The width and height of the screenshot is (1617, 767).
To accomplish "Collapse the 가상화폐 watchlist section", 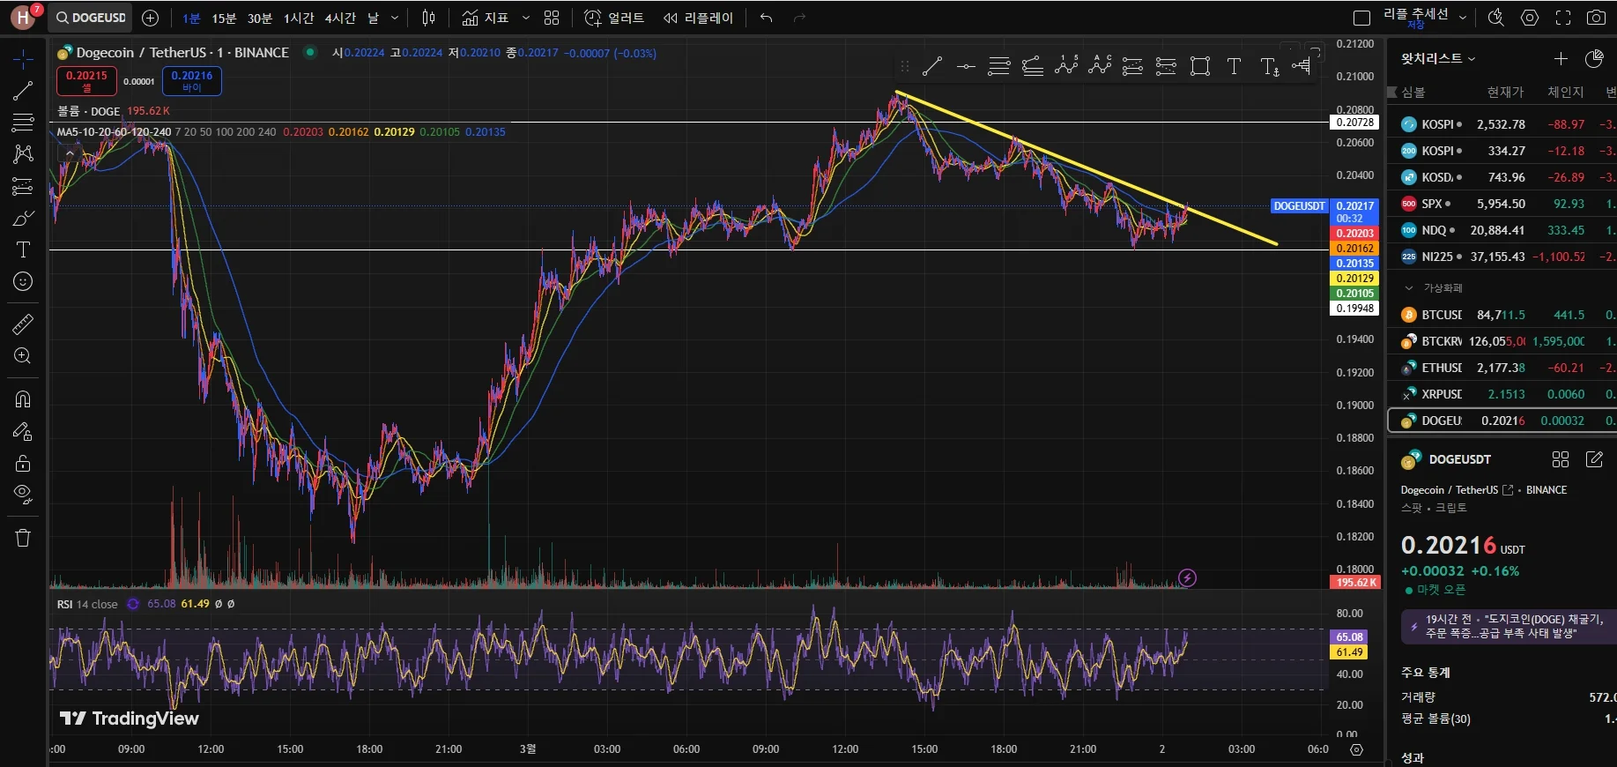I will pos(1409,288).
